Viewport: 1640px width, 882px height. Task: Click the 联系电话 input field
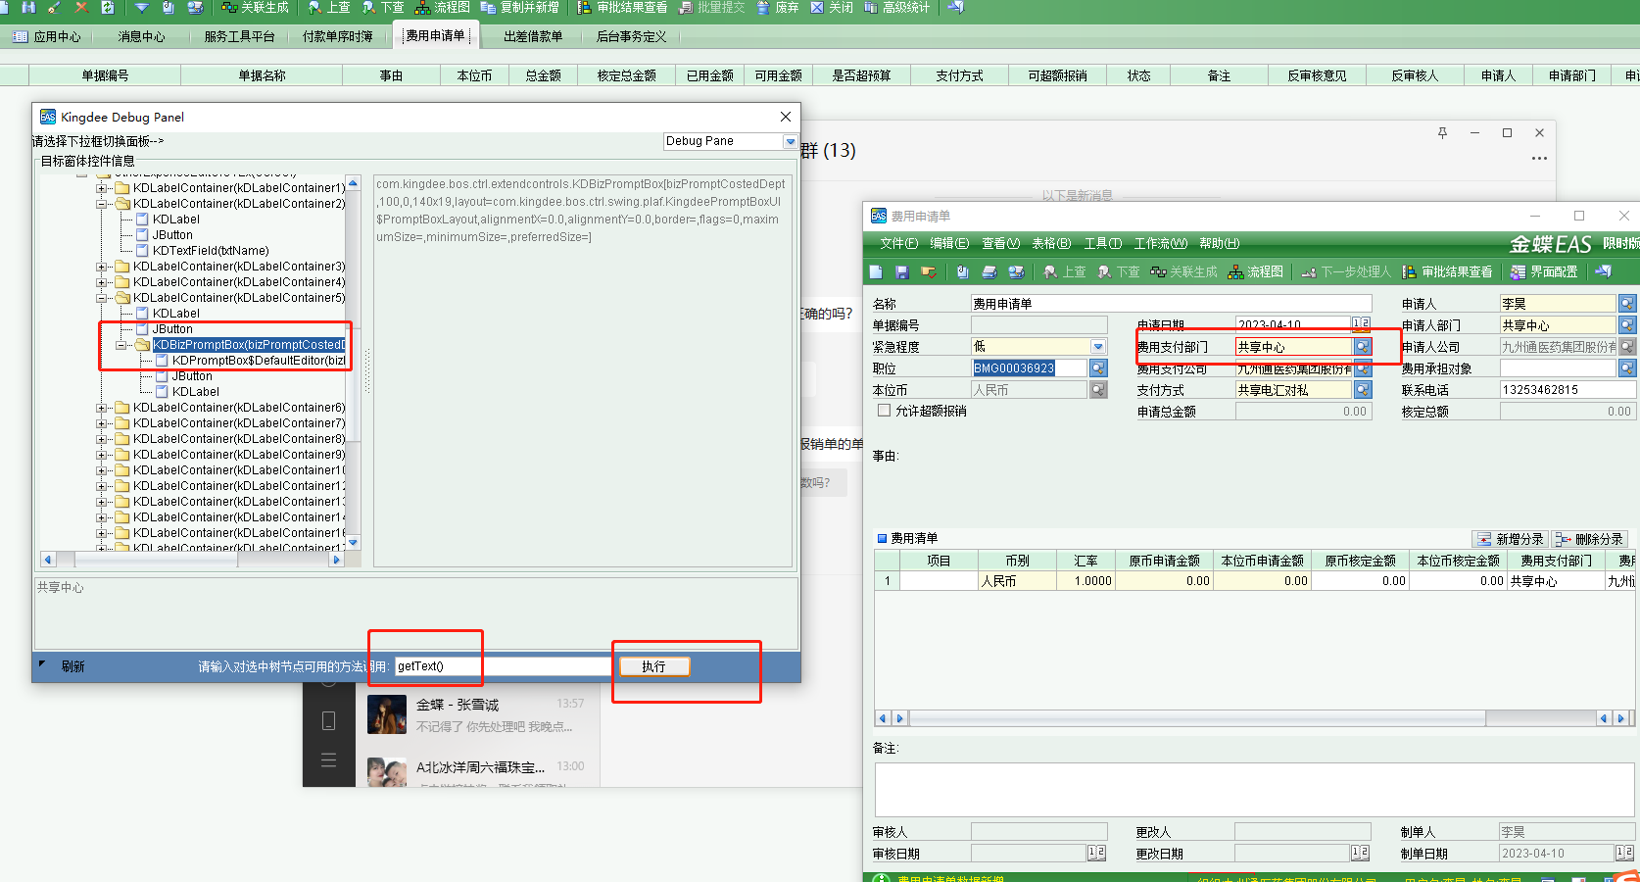tap(1567, 390)
